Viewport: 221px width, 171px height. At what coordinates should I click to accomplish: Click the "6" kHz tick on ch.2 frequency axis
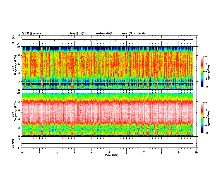[x=20, y=110]
